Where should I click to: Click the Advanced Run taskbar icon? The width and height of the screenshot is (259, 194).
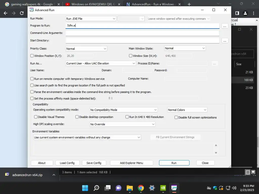coord(174,188)
